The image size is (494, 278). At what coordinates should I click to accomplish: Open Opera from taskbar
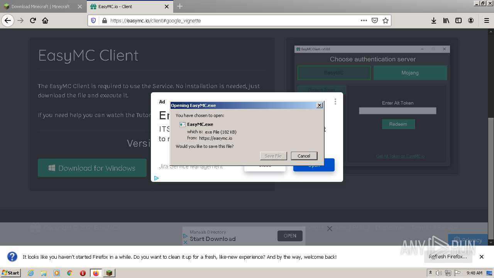[83, 273]
